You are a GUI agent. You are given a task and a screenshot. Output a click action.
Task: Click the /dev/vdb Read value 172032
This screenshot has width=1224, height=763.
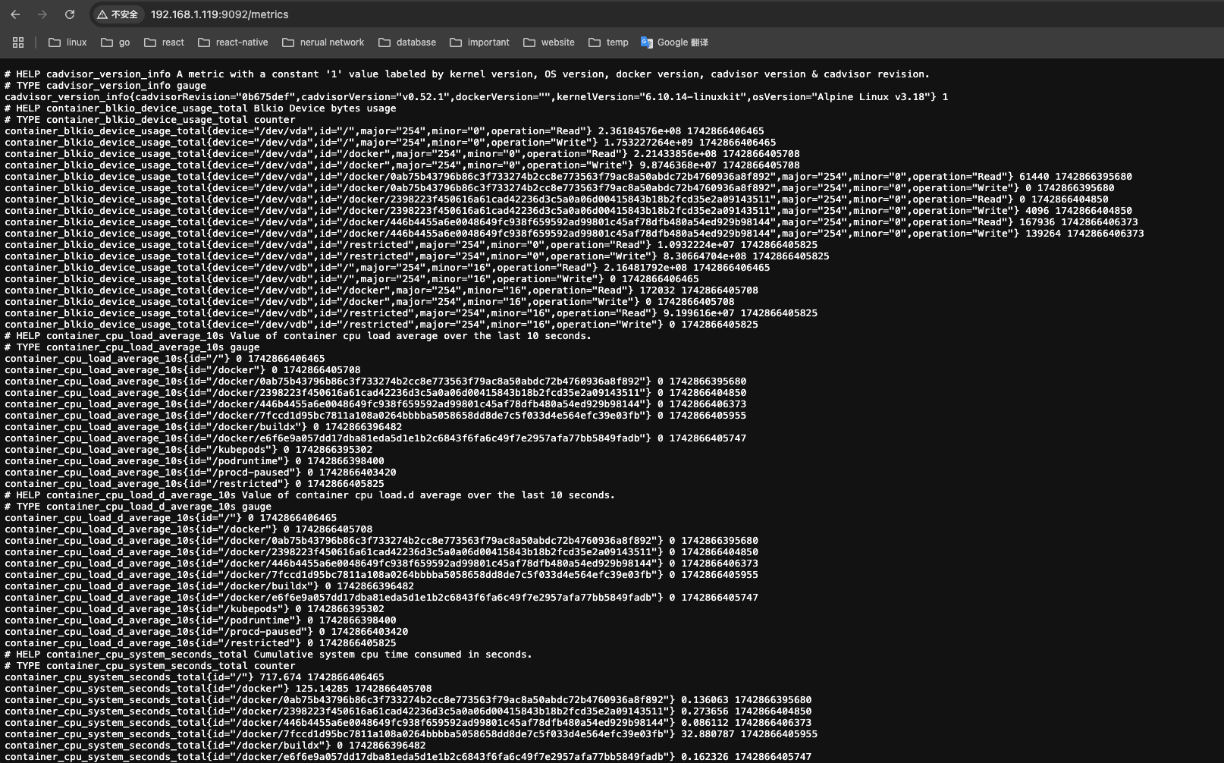(x=657, y=290)
